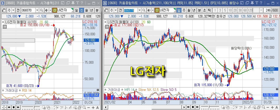Open stock search magnifier in right window
Viewport: 280px width, 110px height.
(x=144, y=10)
